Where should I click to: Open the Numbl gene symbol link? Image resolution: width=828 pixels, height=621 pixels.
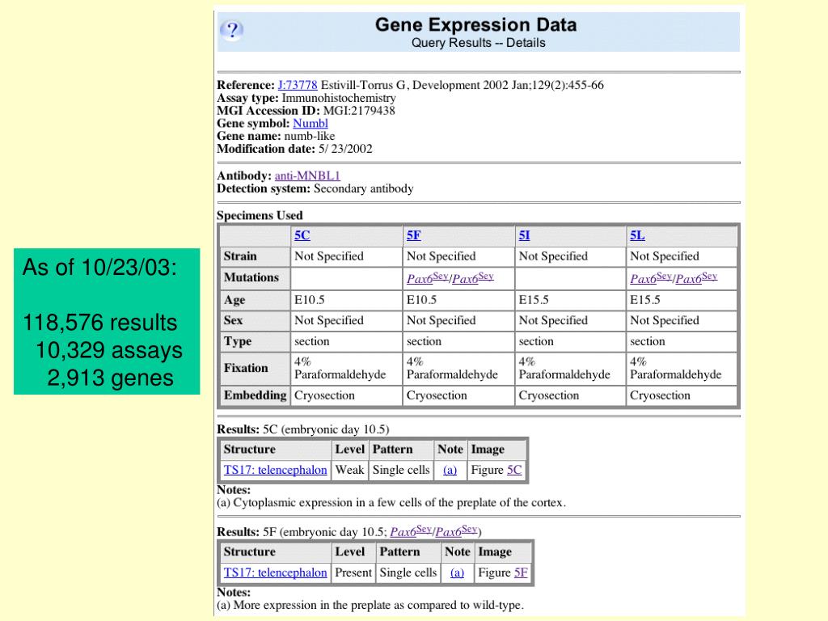(x=310, y=124)
